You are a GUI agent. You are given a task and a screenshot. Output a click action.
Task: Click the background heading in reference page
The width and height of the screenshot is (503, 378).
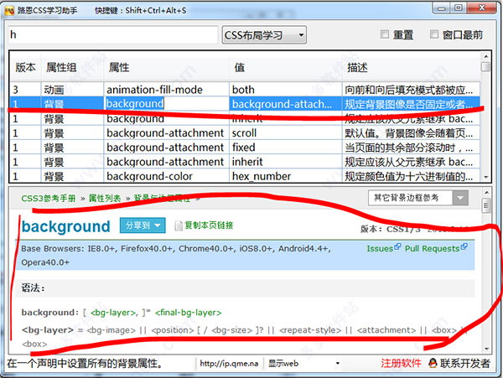click(65, 226)
